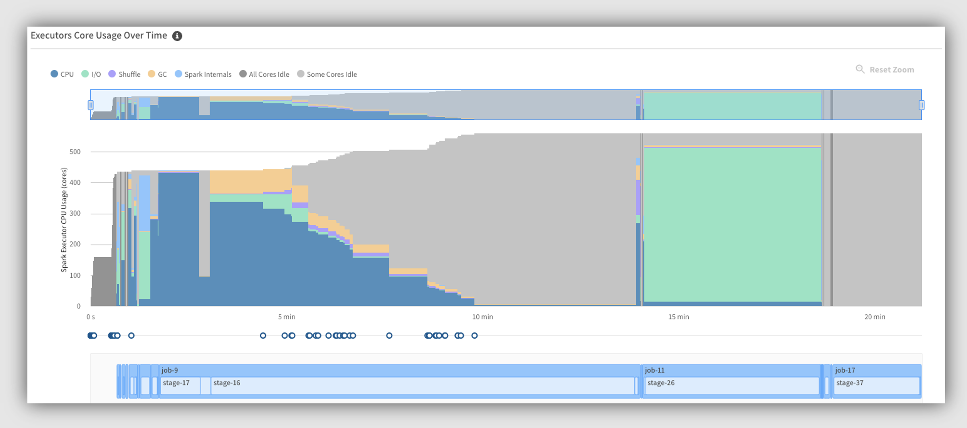Toggle the CPU legend series
Screen dimensions: 967x428
click(62, 74)
